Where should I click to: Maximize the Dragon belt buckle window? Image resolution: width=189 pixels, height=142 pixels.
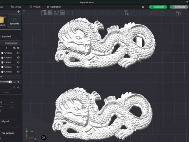pos(187,2)
